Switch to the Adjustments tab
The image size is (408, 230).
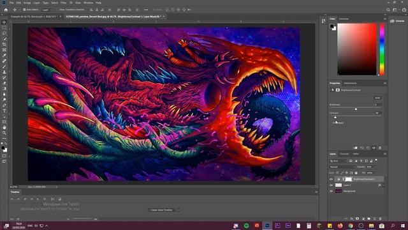(350, 83)
